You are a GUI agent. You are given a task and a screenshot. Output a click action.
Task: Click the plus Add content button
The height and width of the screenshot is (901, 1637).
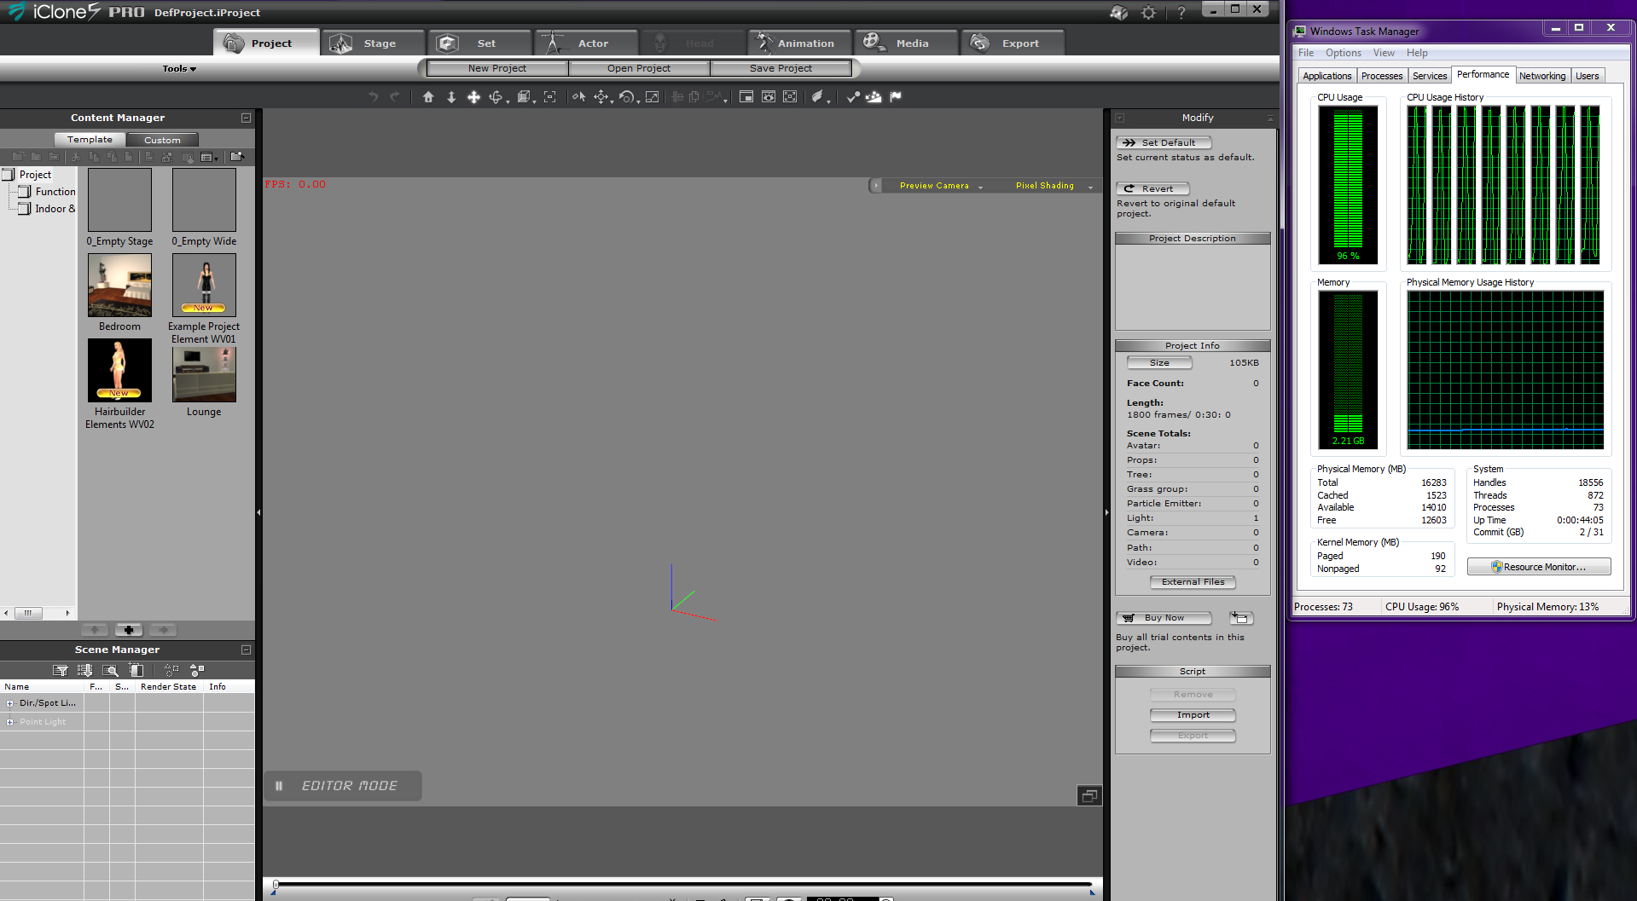point(128,630)
